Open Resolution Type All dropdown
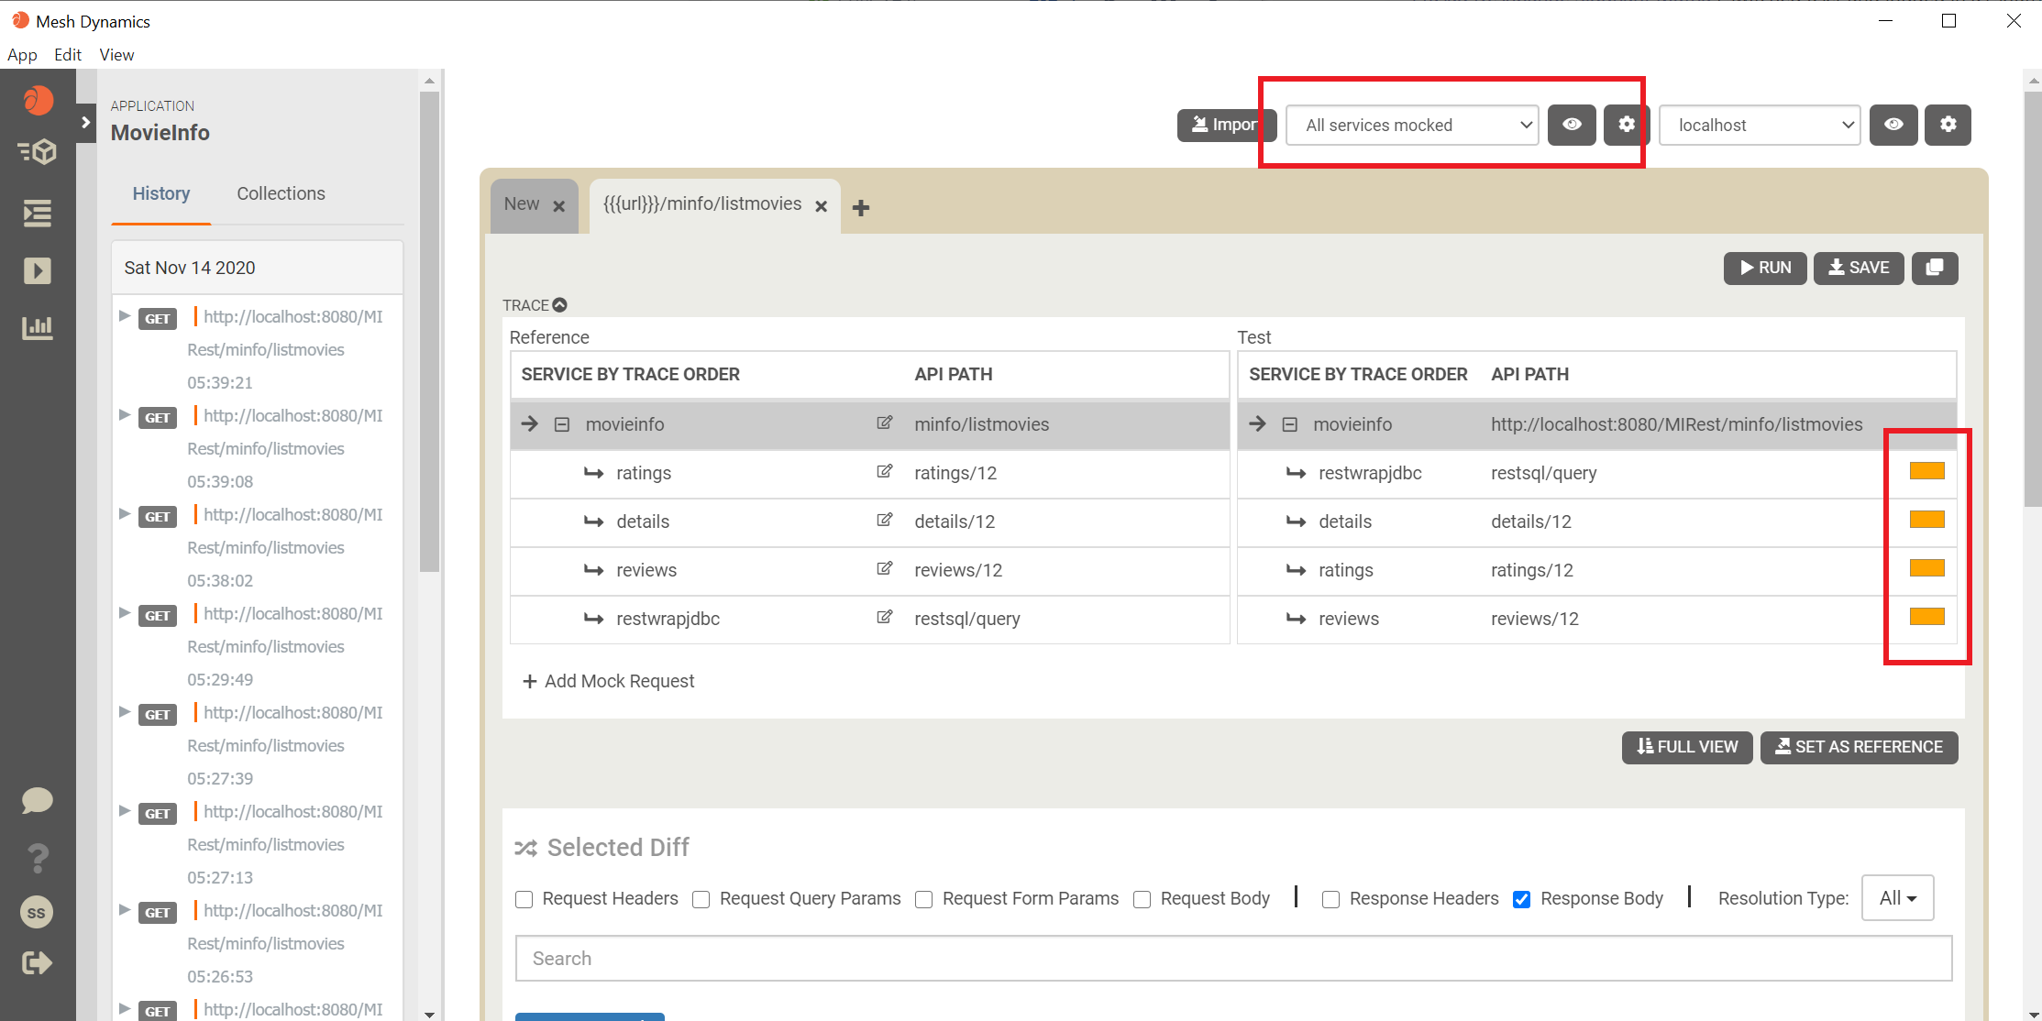 [x=1897, y=898]
